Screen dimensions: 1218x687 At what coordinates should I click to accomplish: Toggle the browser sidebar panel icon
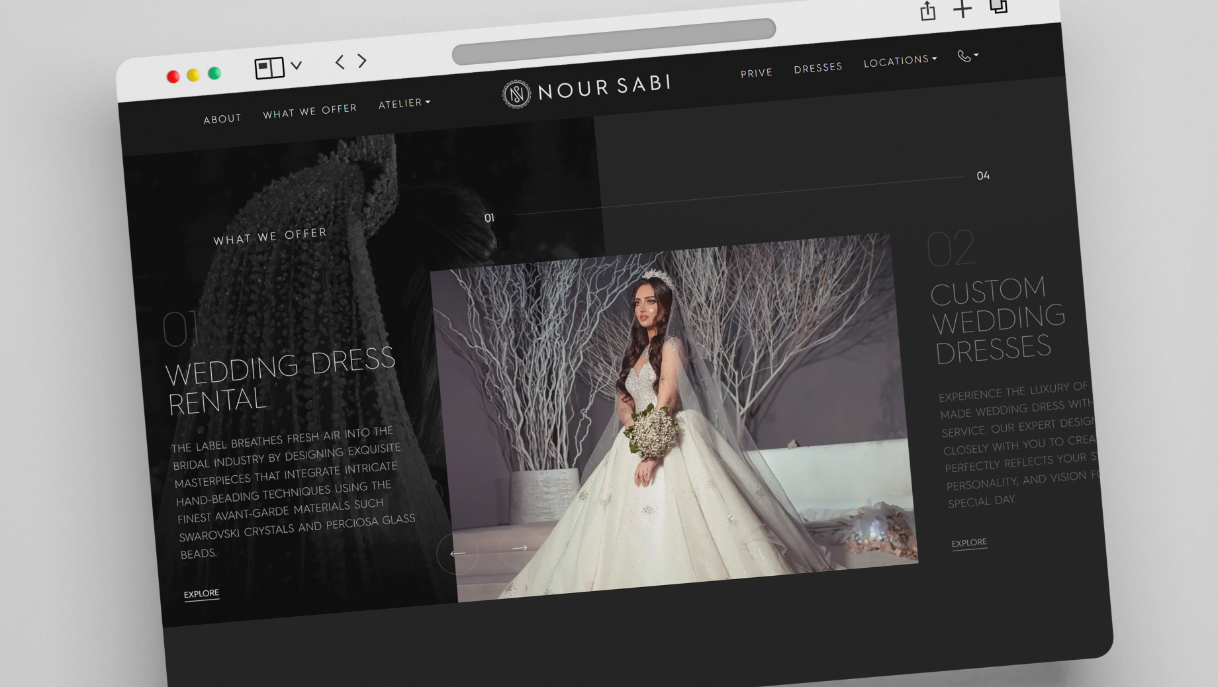coord(269,68)
